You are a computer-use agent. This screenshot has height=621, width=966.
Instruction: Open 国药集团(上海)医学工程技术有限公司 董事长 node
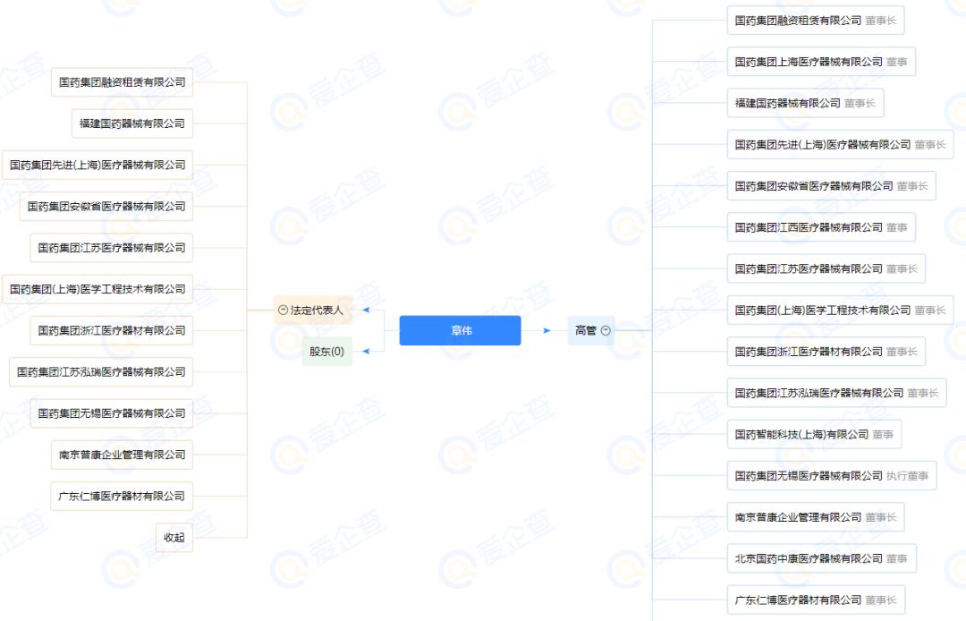[840, 310]
